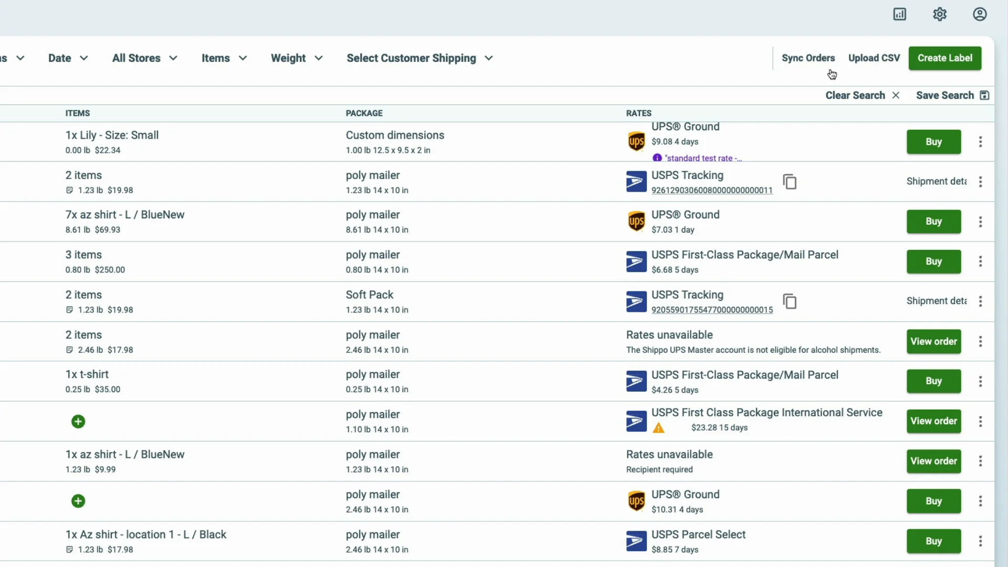The height and width of the screenshot is (567, 1008).
Task: Open tracking link 9261290306008000000000011
Action: [712, 191]
